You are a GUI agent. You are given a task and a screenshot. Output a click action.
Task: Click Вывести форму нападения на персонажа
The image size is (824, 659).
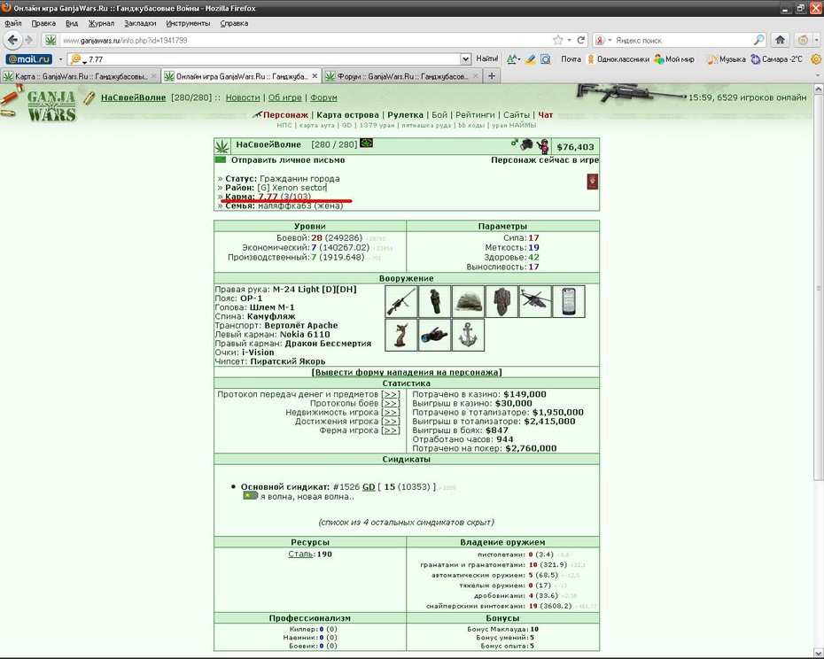[x=407, y=372]
